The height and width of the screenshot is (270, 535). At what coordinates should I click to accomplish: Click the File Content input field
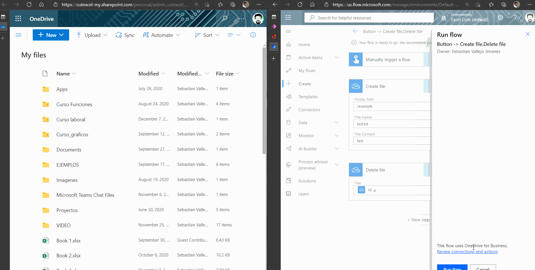(x=392, y=141)
